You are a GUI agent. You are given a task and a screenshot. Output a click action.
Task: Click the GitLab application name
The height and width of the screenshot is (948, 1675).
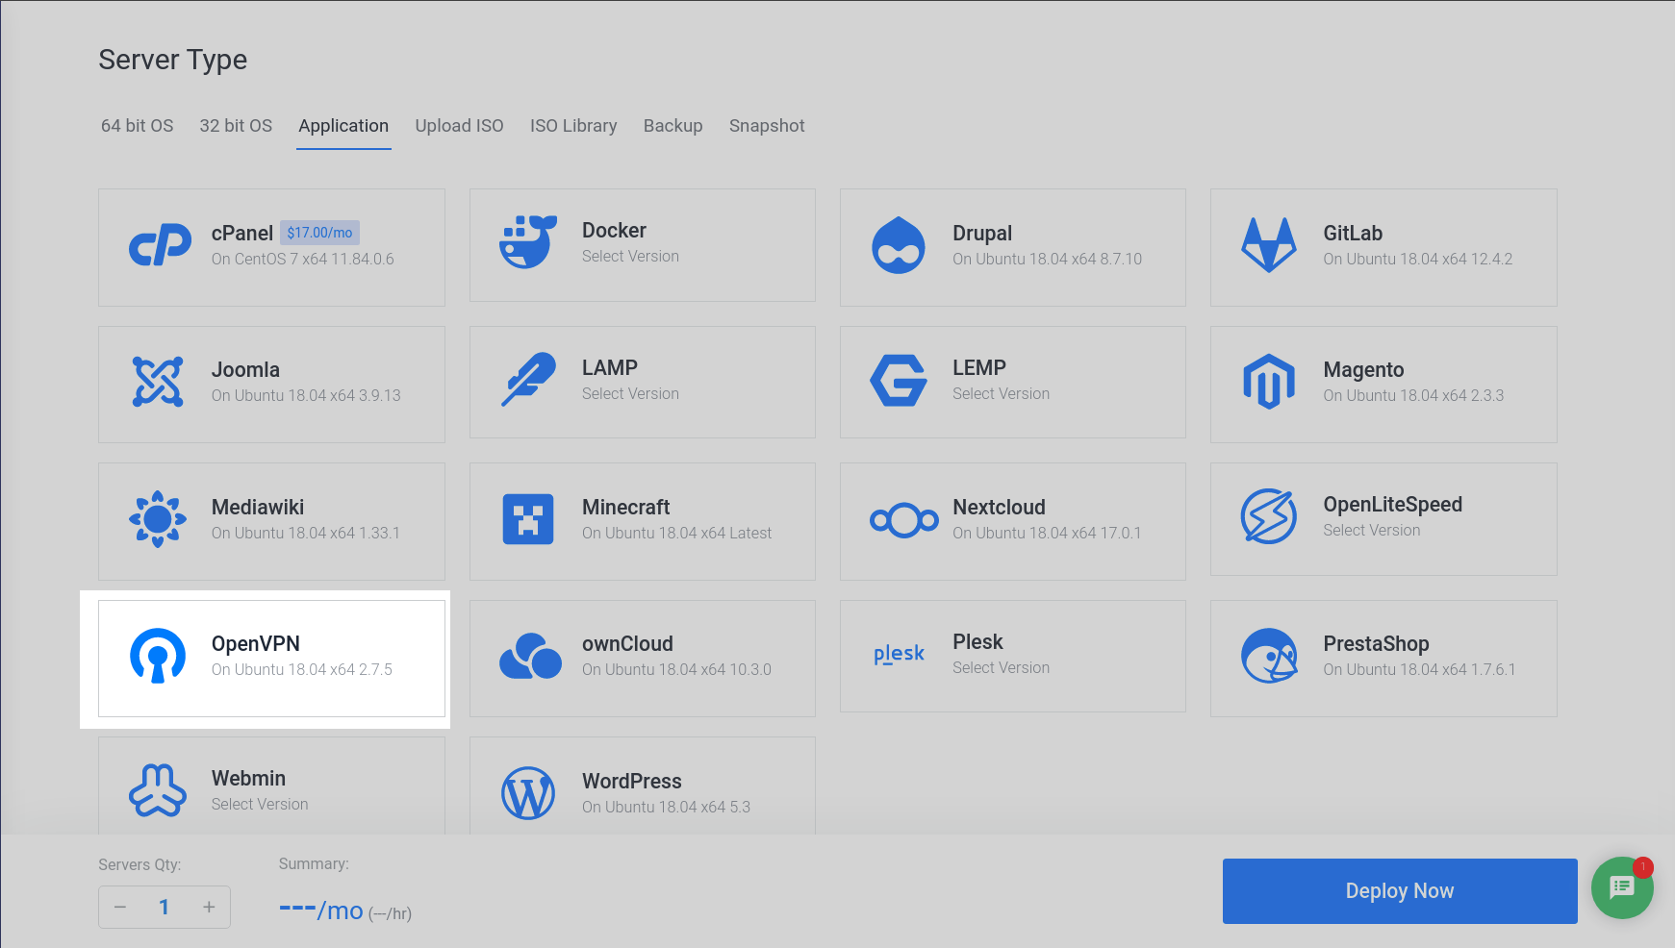[1353, 234]
